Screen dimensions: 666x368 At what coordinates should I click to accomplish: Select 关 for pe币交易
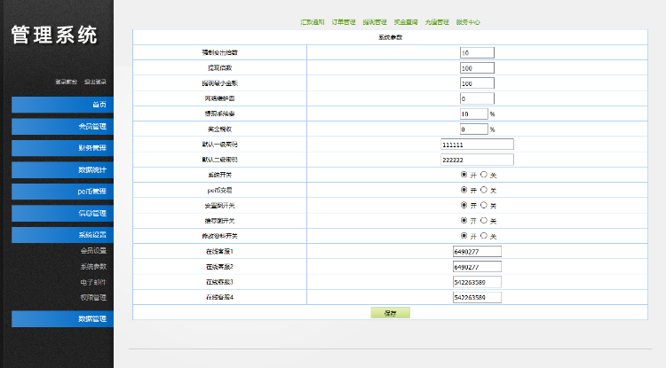tap(484, 190)
